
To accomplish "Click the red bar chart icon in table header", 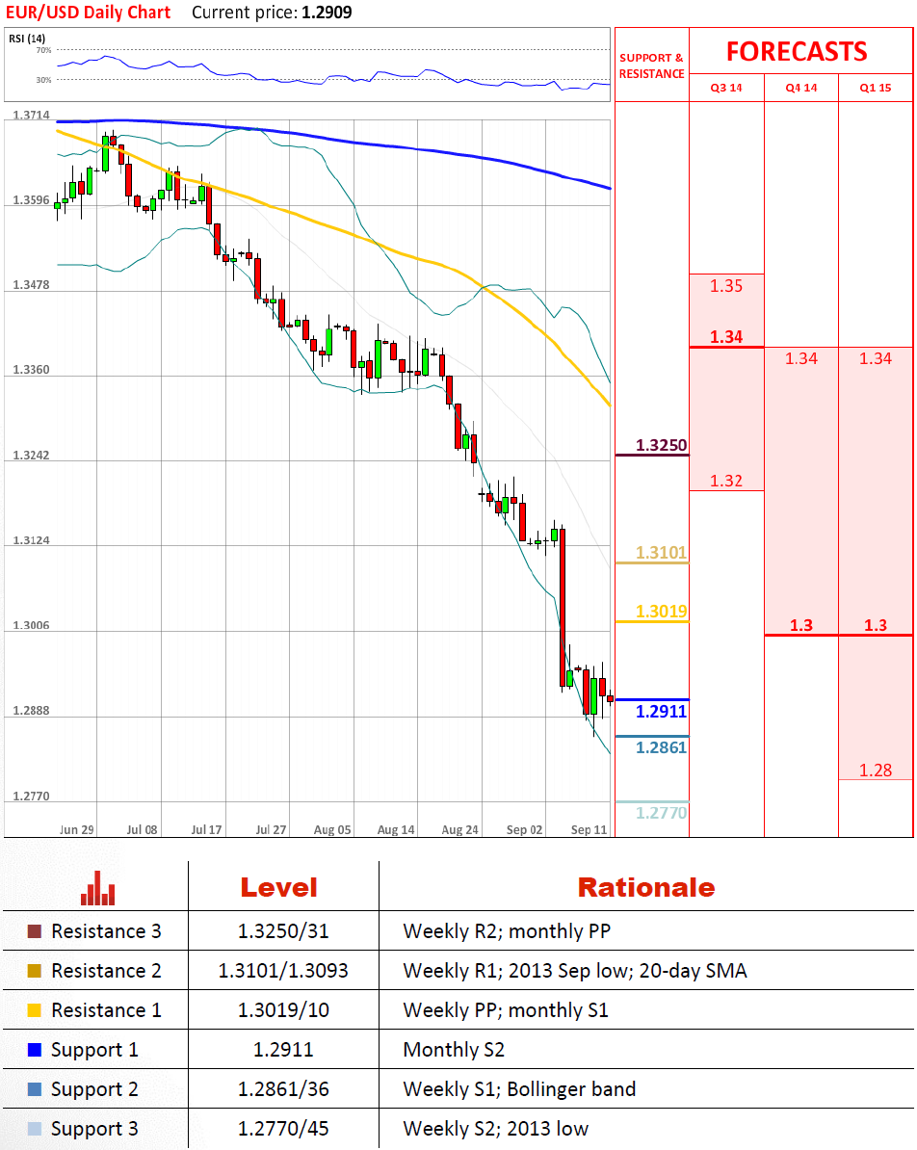I will tap(98, 887).
